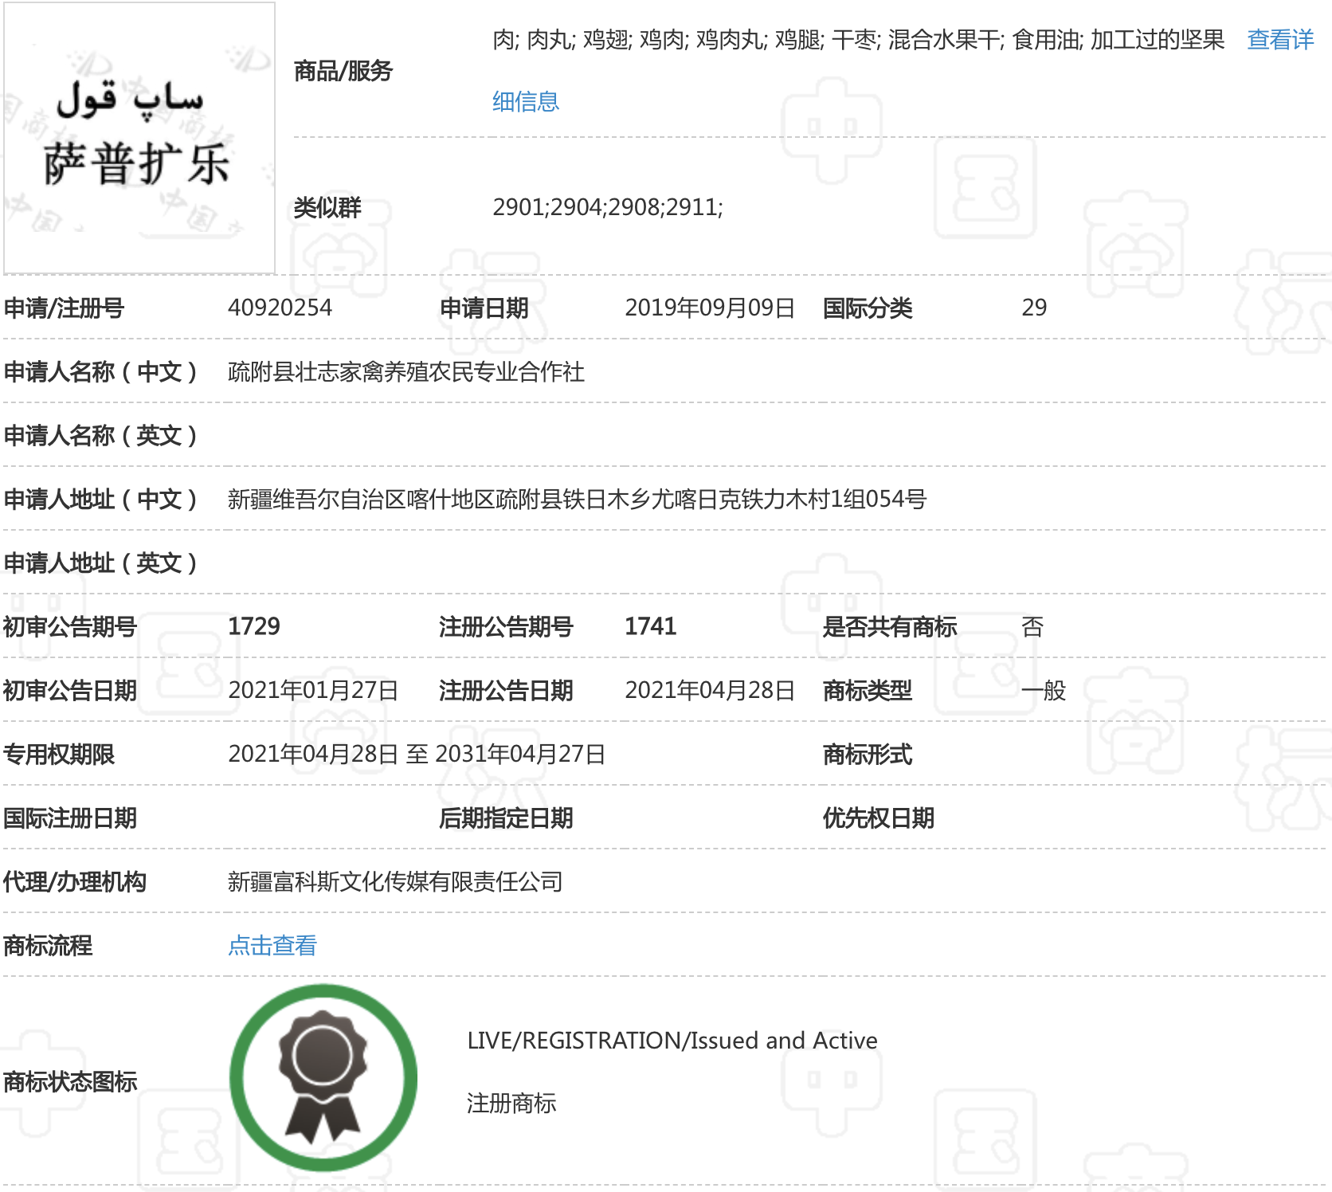
Task: Click the 注册商标 status text
Action: pyautogui.click(x=511, y=1104)
